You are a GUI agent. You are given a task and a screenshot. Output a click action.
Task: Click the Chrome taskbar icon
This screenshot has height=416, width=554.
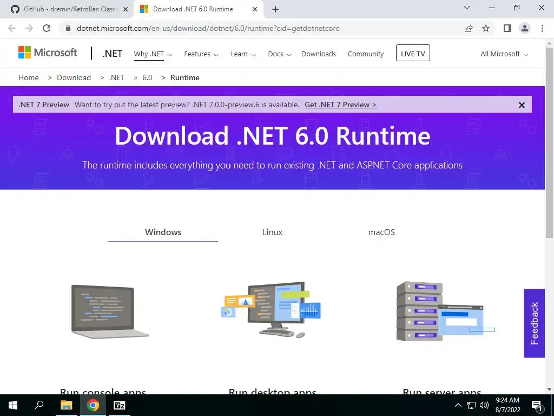tap(93, 405)
